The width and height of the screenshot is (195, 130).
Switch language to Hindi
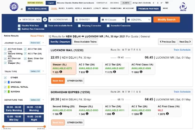[167, 2]
